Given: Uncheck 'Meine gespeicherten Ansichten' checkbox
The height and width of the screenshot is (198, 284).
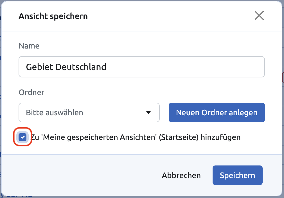Looking at the screenshot, I should tap(23, 137).
